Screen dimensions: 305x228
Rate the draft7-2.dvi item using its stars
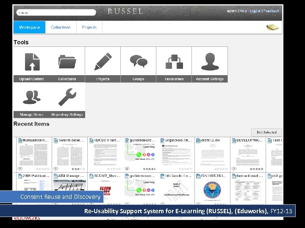(x=221, y=169)
